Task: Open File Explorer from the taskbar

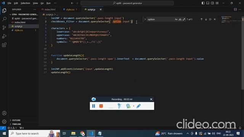Action: point(73,134)
